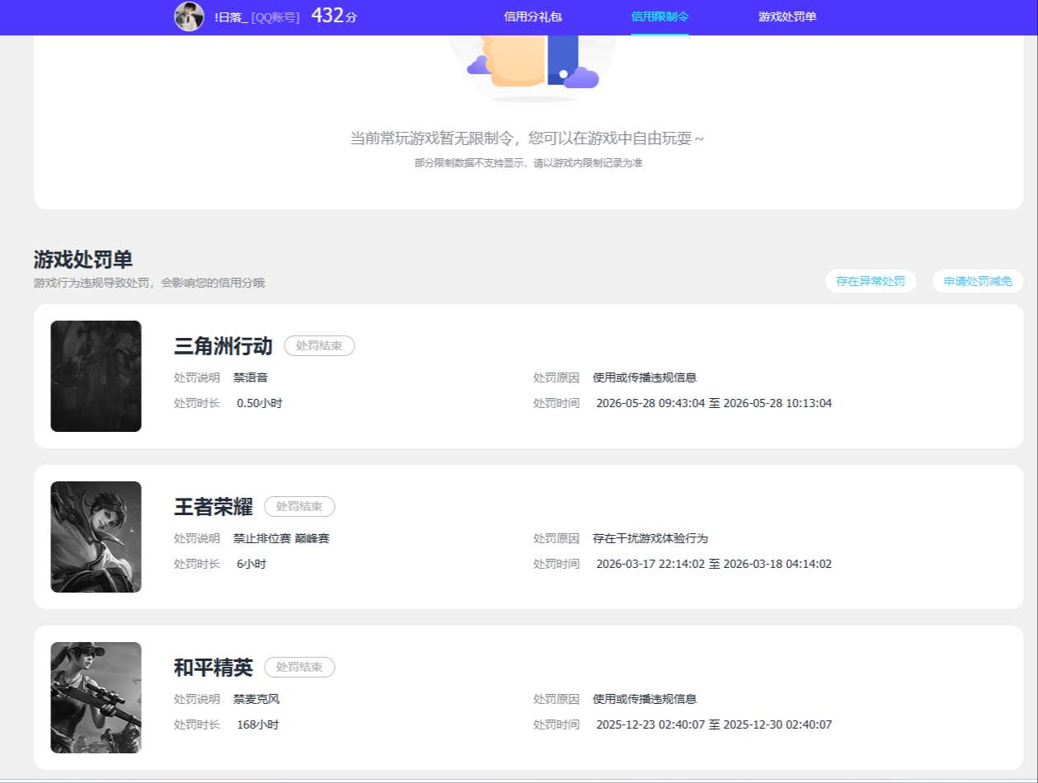The width and height of the screenshot is (1038, 783).
Task: Select the 信用限制令 tab
Action: tap(660, 16)
